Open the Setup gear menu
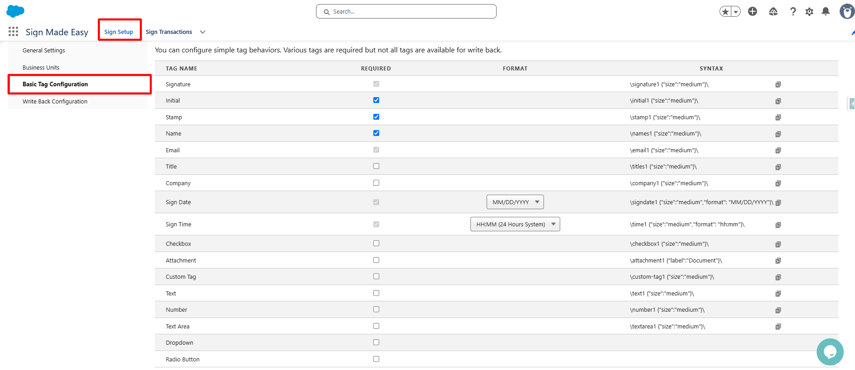The height and width of the screenshot is (370, 855). pyautogui.click(x=809, y=12)
